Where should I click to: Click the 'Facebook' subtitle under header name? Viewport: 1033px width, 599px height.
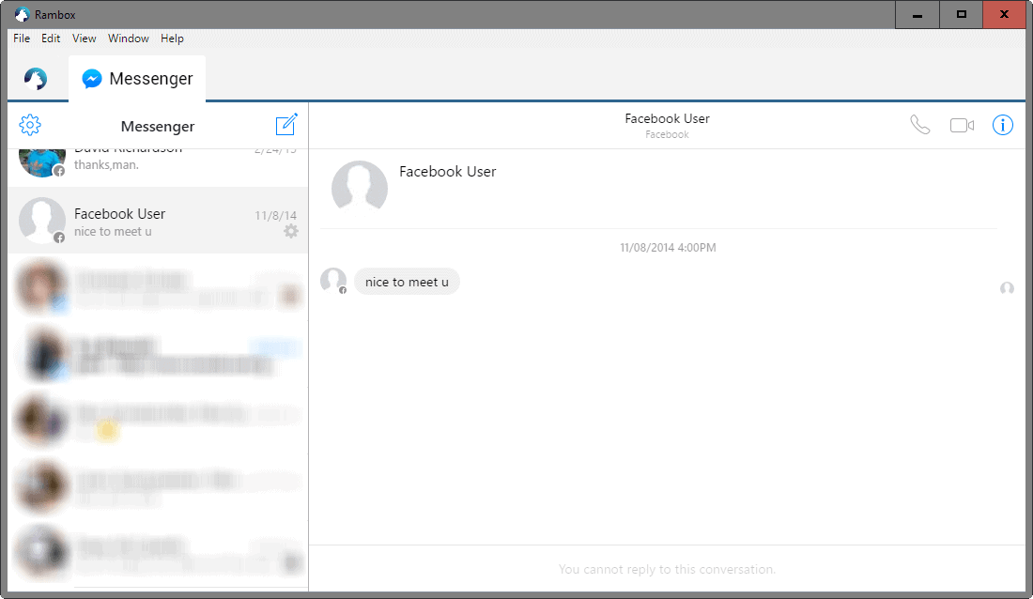(x=668, y=134)
